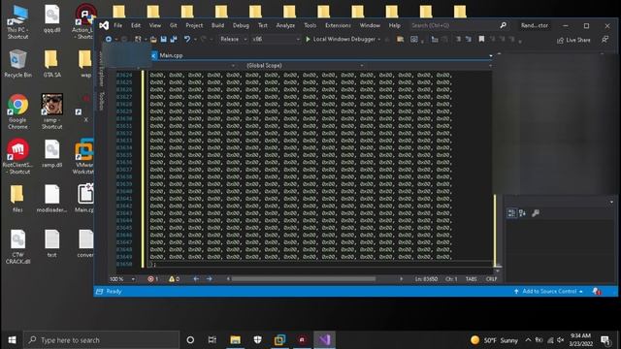Select the Recycle Bin desktop icon
Screen dimensions: 621x349
click(17, 63)
